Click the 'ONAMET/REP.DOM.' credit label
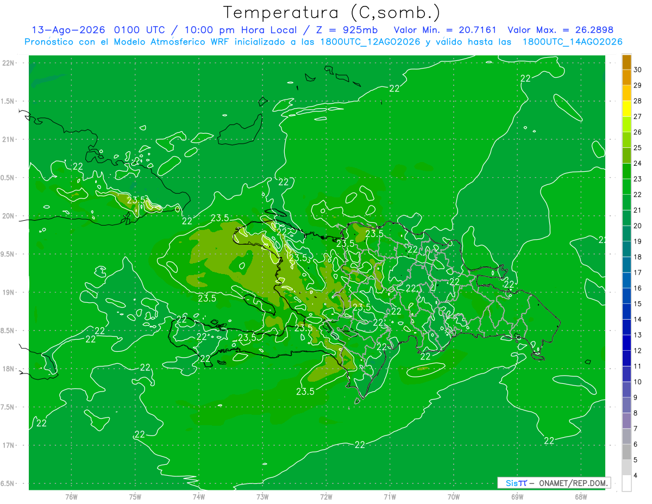 (574, 483)
